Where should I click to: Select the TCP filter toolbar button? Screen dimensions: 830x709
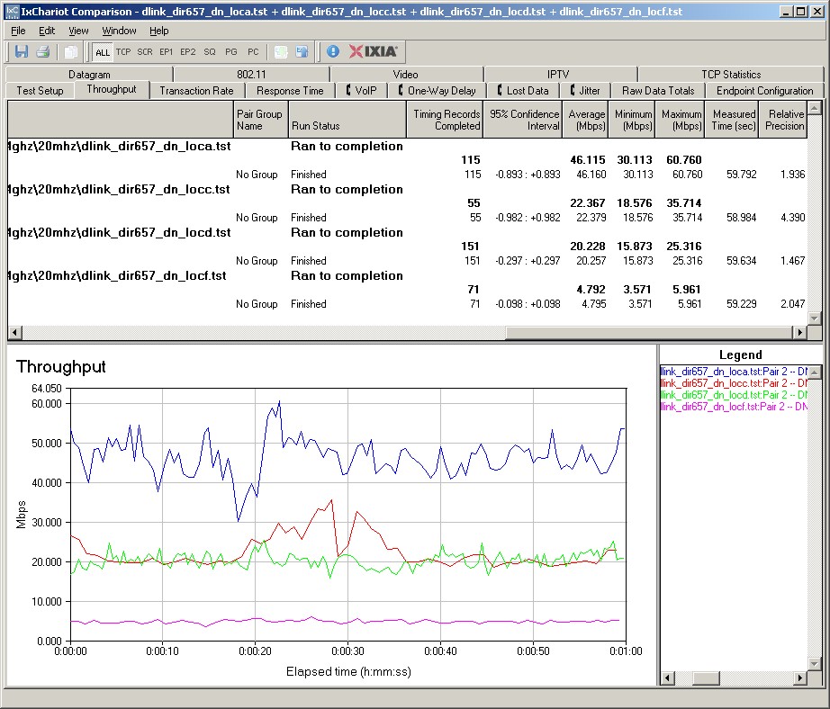pos(123,52)
